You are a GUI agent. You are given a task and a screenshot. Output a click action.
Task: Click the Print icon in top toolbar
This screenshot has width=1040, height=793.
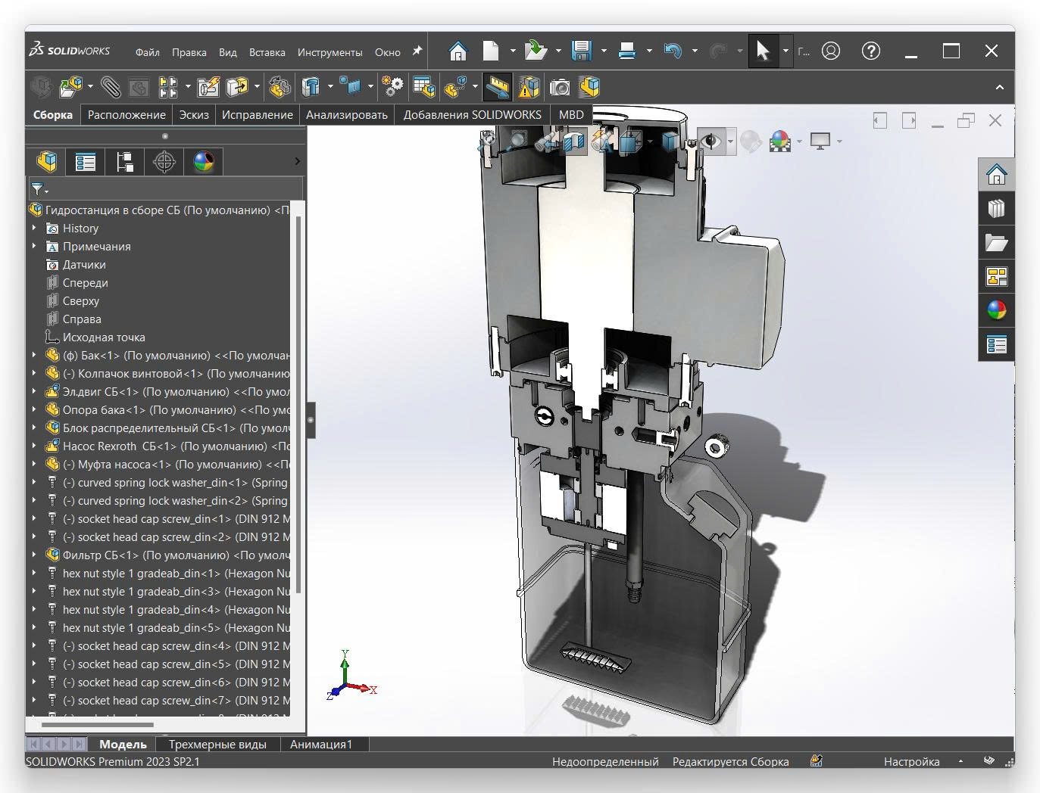[626, 51]
